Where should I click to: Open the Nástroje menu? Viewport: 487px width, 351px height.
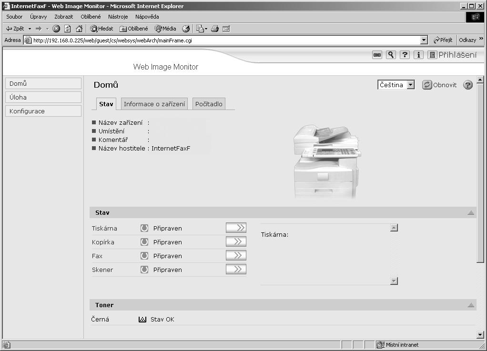(118, 17)
